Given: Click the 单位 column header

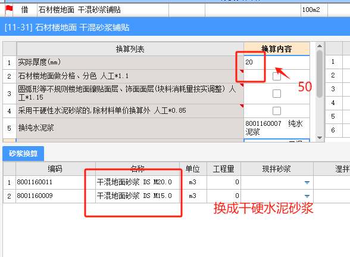Looking at the screenshot, I should click(193, 169).
